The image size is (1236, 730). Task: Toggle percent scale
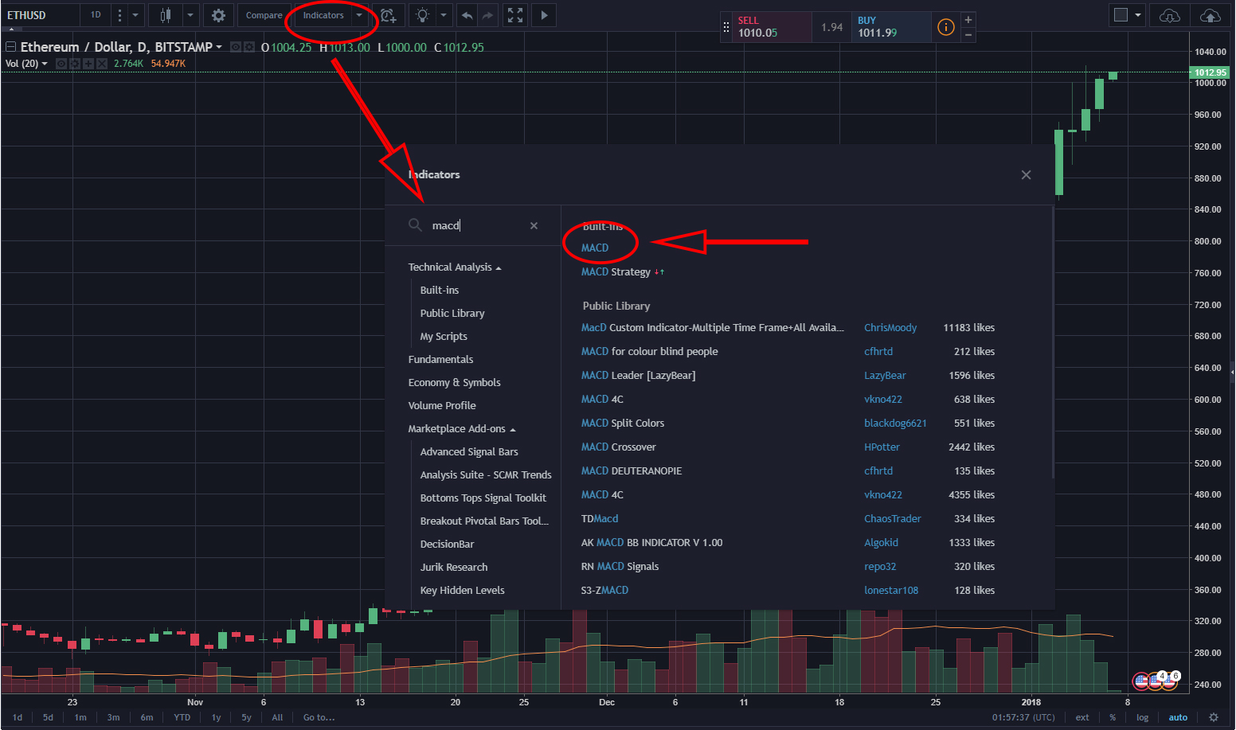pyautogui.click(x=1113, y=717)
